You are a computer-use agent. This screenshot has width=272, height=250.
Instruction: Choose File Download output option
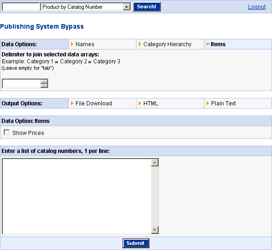click(x=94, y=103)
